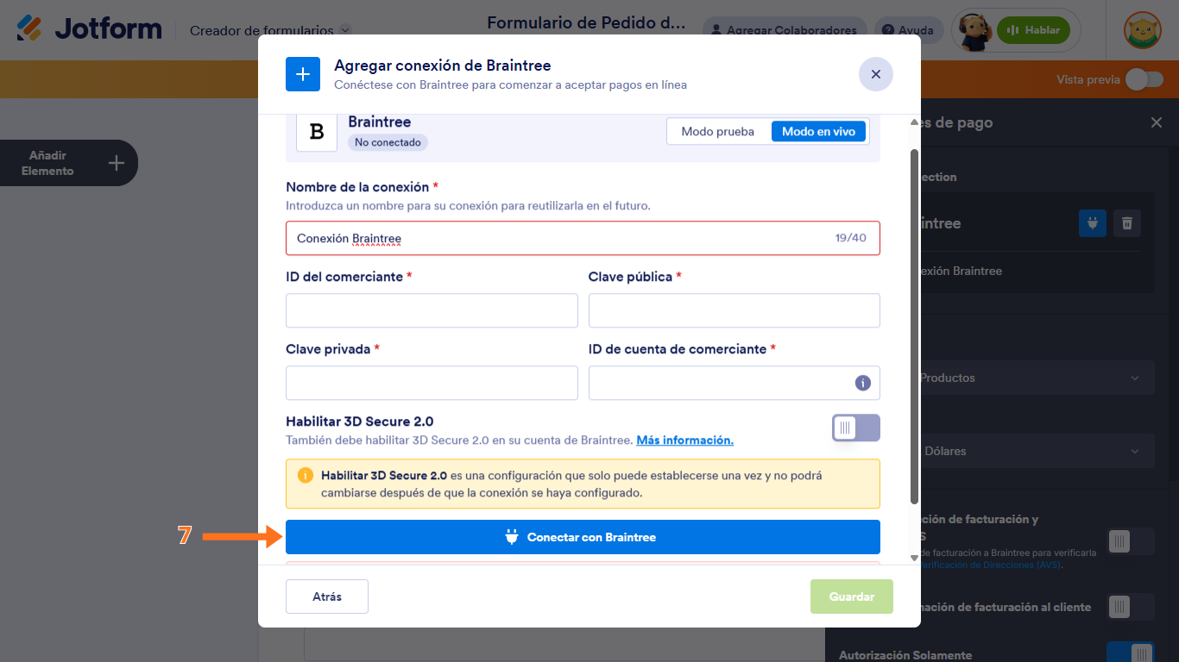Click the dialog vertical scrollbar thumb

[x=915, y=327]
